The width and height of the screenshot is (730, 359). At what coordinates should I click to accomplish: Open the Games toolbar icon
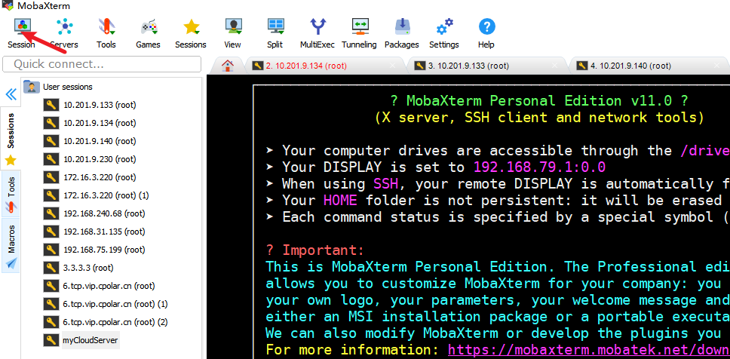(x=149, y=26)
